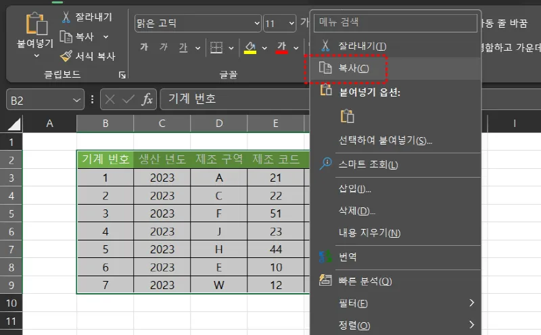The width and height of the screenshot is (541, 335).
Task: Toggle underline formatting in the font group
Action: click(183, 47)
